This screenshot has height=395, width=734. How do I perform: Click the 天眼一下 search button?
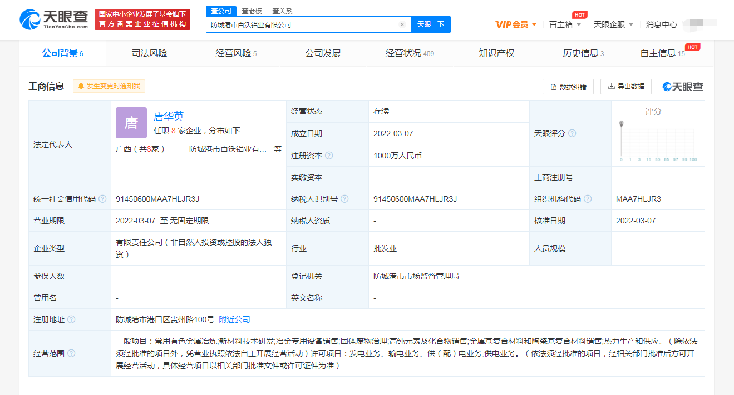point(430,24)
